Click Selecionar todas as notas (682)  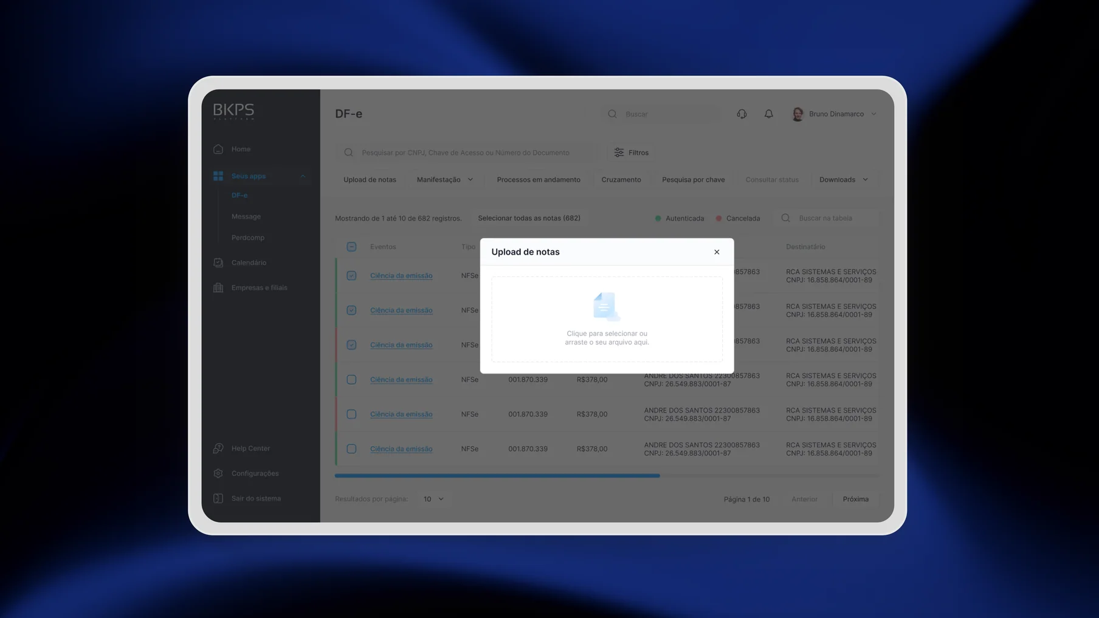click(x=529, y=218)
